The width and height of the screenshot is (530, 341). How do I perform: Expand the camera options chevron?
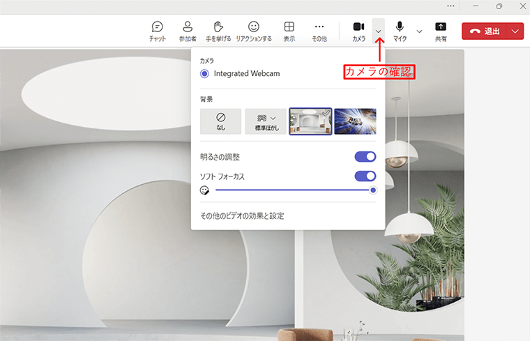[x=379, y=31]
